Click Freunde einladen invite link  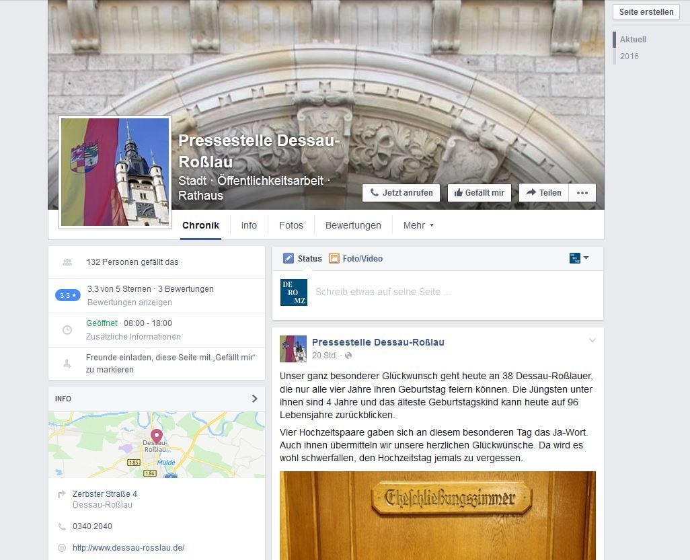tap(170, 364)
